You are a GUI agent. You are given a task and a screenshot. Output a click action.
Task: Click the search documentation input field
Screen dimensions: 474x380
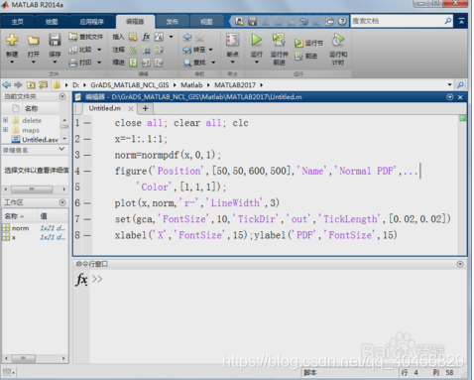[398, 21]
